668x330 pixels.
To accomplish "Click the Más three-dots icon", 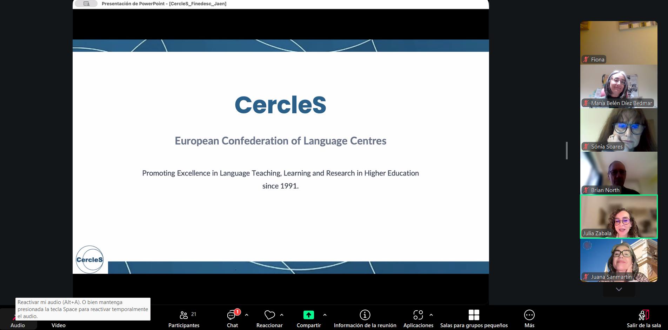I will click(529, 315).
